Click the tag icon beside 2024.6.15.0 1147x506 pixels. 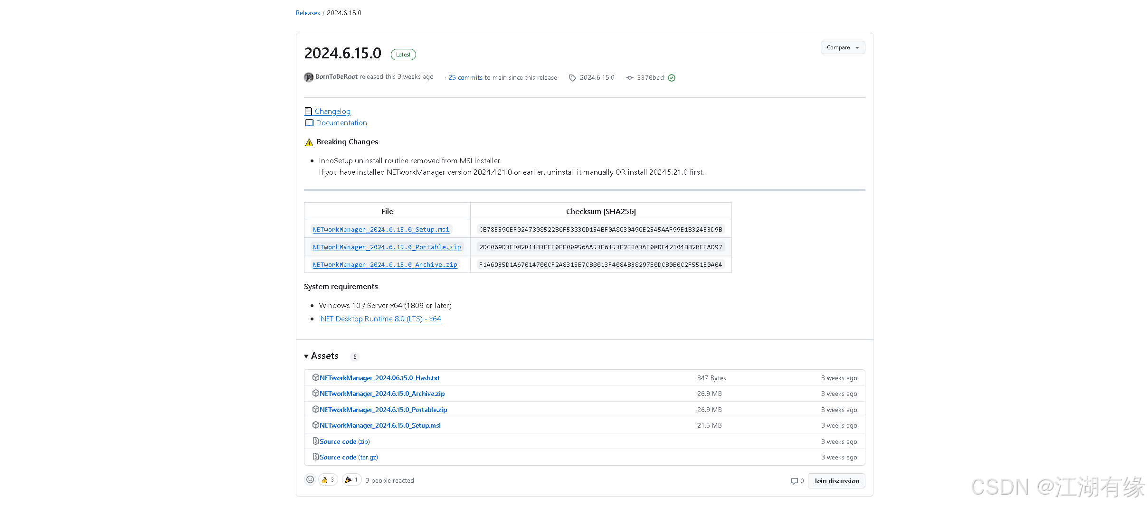[x=573, y=77]
